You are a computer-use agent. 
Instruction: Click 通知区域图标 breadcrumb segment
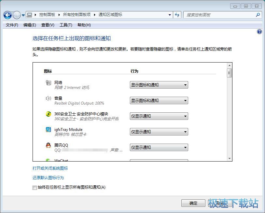click(110, 15)
